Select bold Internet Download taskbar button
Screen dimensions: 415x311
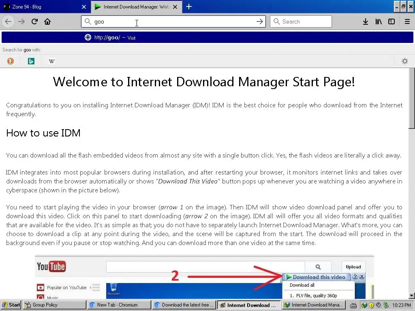(x=248, y=305)
